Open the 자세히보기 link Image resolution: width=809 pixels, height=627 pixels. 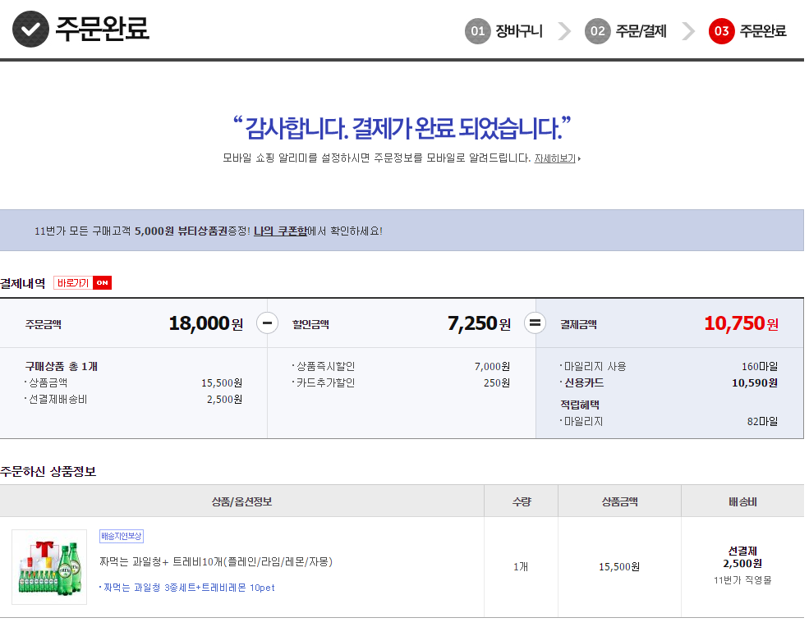click(556, 158)
